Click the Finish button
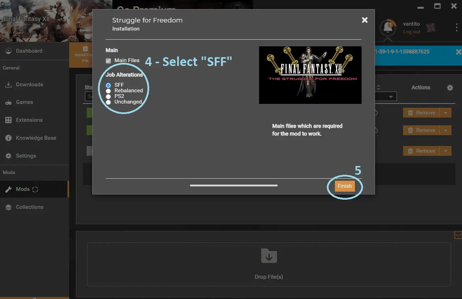 tap(345, 186)
